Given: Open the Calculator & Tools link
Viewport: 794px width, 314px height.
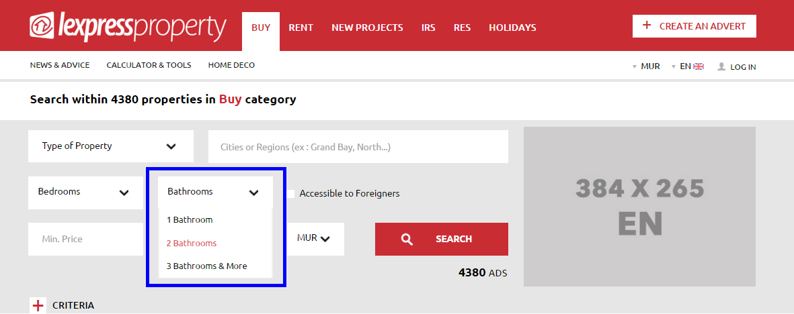Looking at the screenshot, I should tap(149, 65).
